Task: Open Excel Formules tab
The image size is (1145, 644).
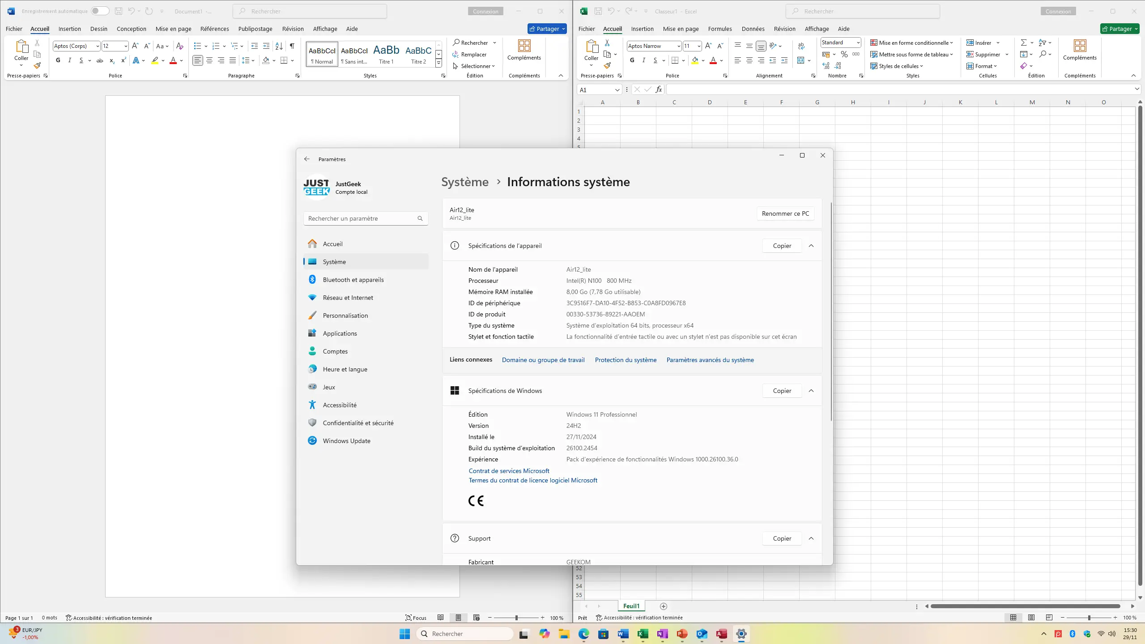Action: [720, 29]
